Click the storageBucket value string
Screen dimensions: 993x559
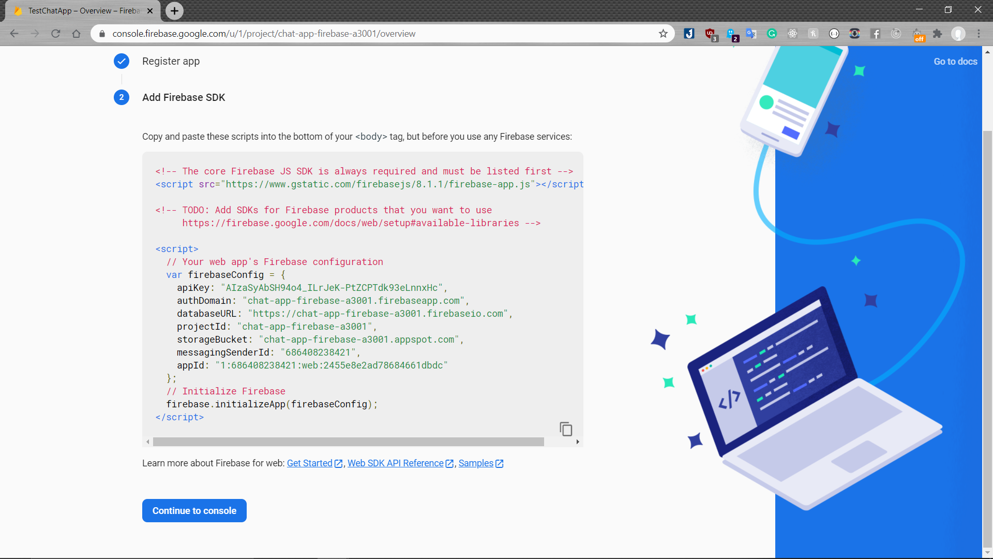tap(359, 340)
